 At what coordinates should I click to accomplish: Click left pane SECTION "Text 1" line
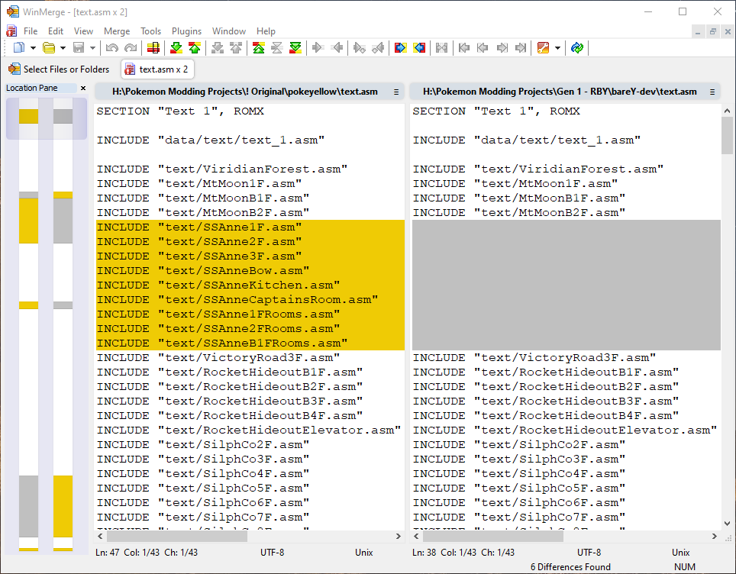(x=250, y=111)
